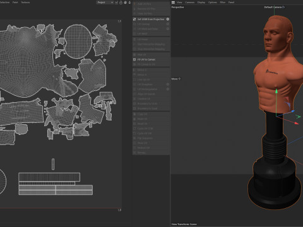
Task: Click Start Interactive Mapping command
Action: click(x=151, y=44)
